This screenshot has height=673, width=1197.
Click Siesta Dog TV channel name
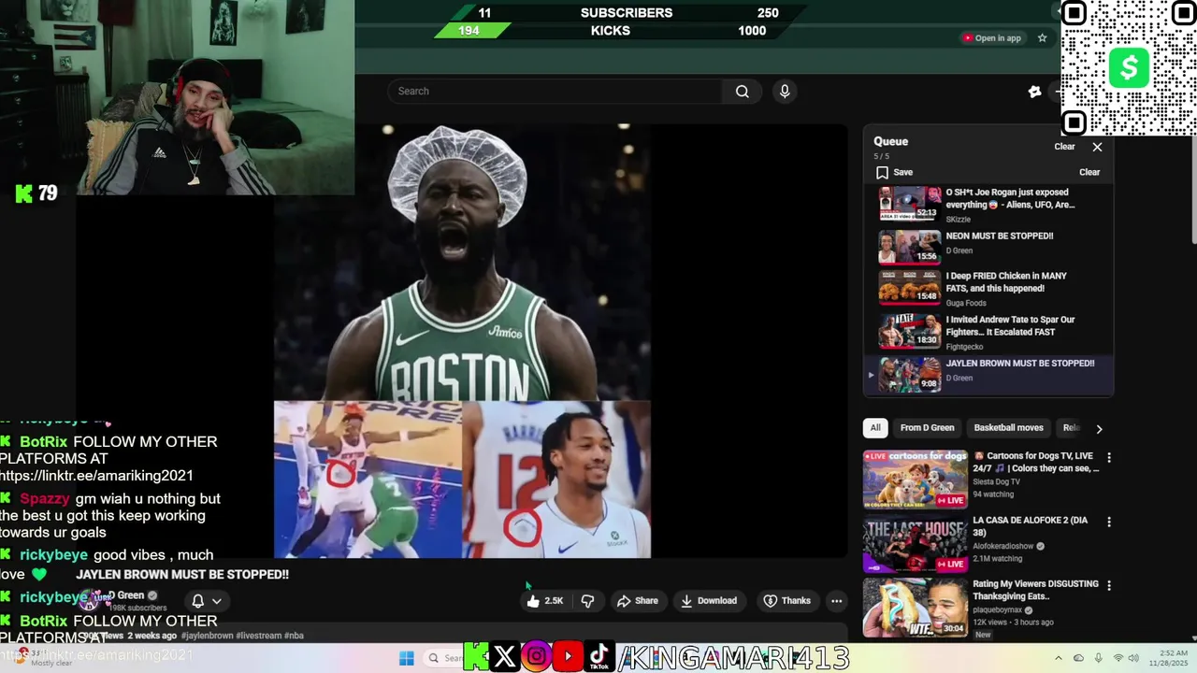(x=996, y=481)
